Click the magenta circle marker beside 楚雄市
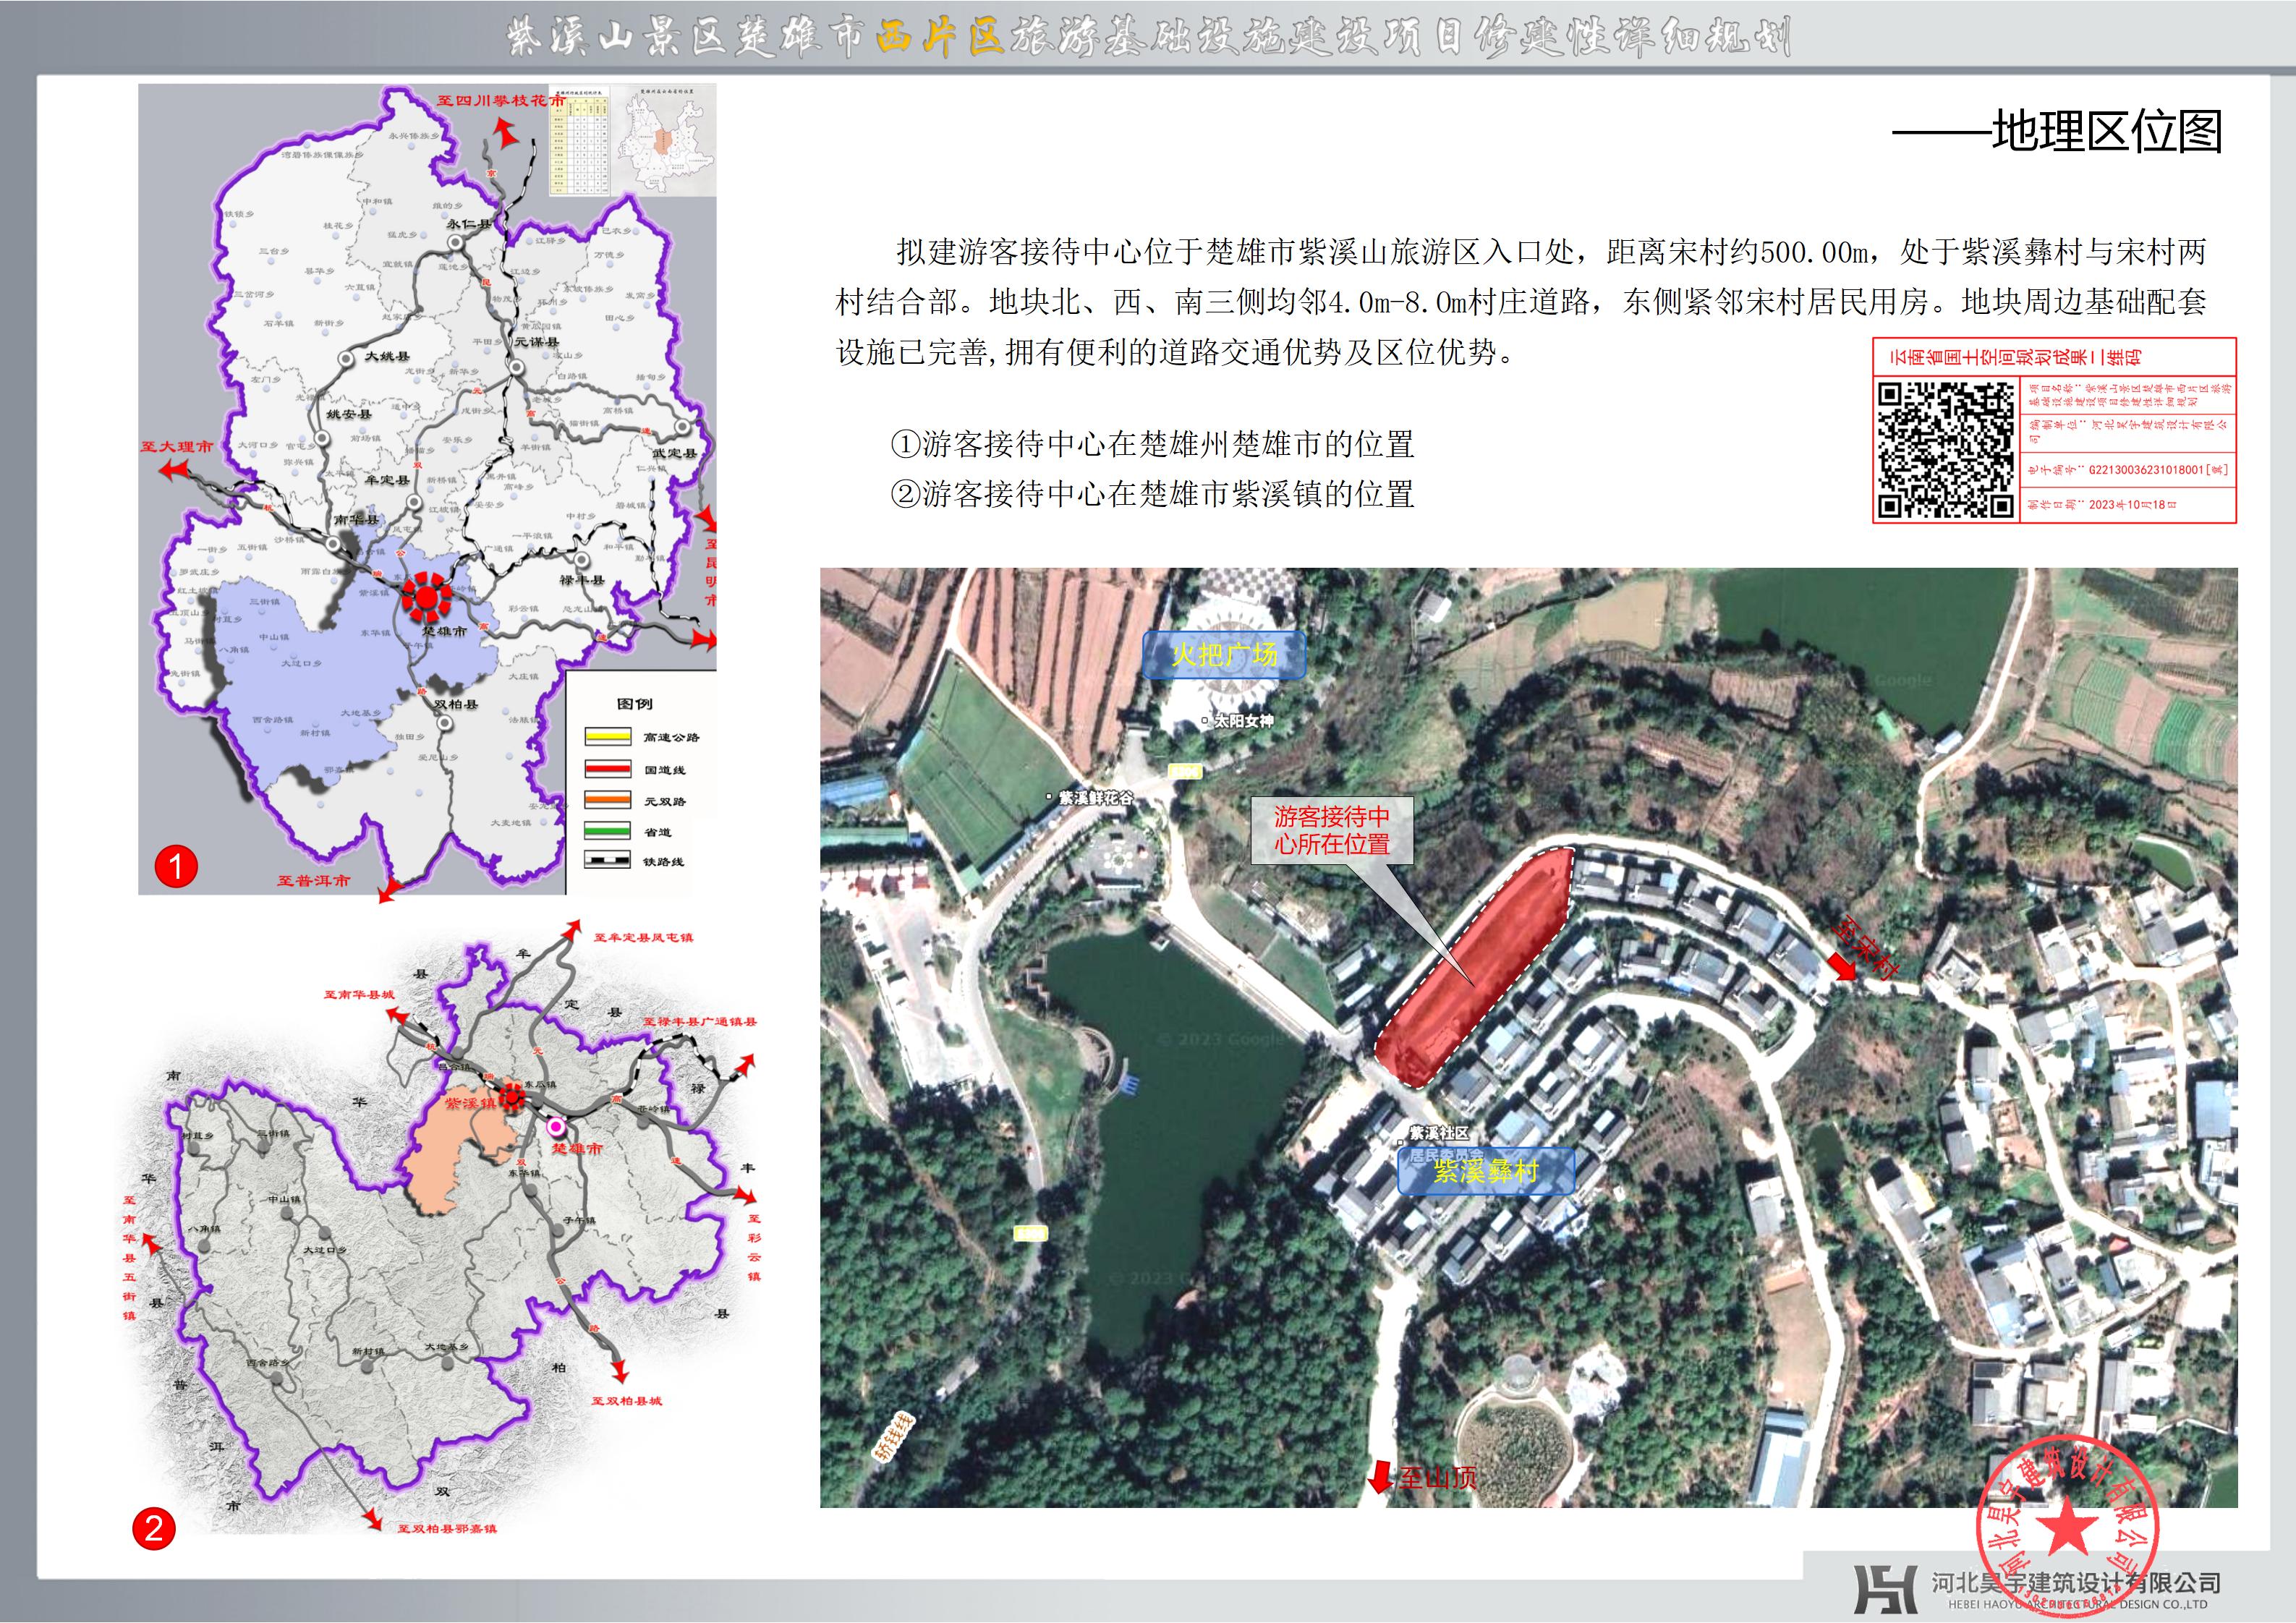 (556, 1126)
